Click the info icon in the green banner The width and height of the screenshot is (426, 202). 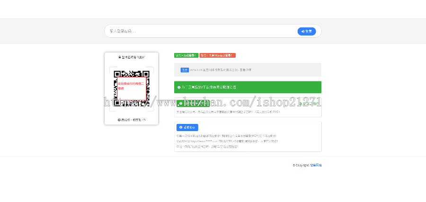pyautogui.click(x=179, y=88)
